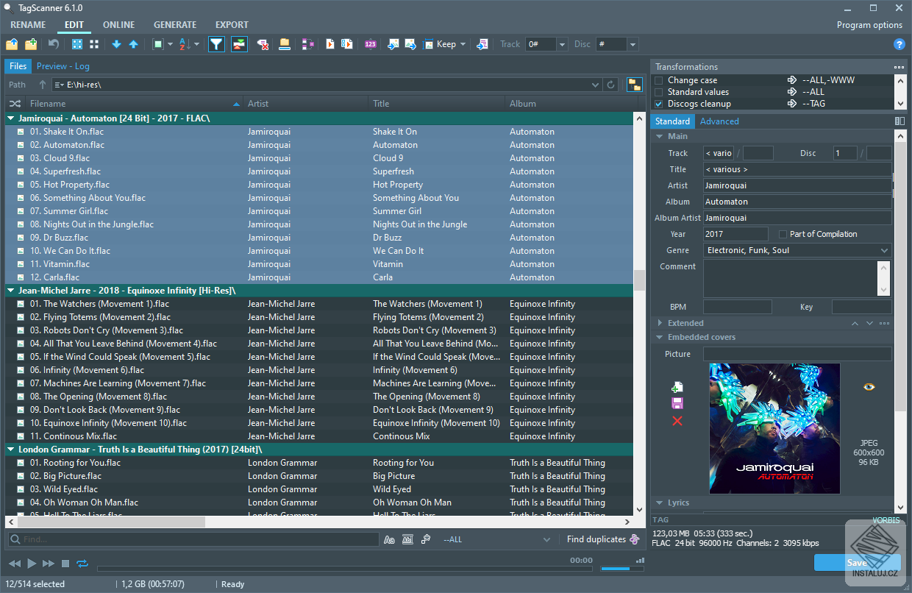
Task: Add a new embedded cover image
Action: coord(677,387)
